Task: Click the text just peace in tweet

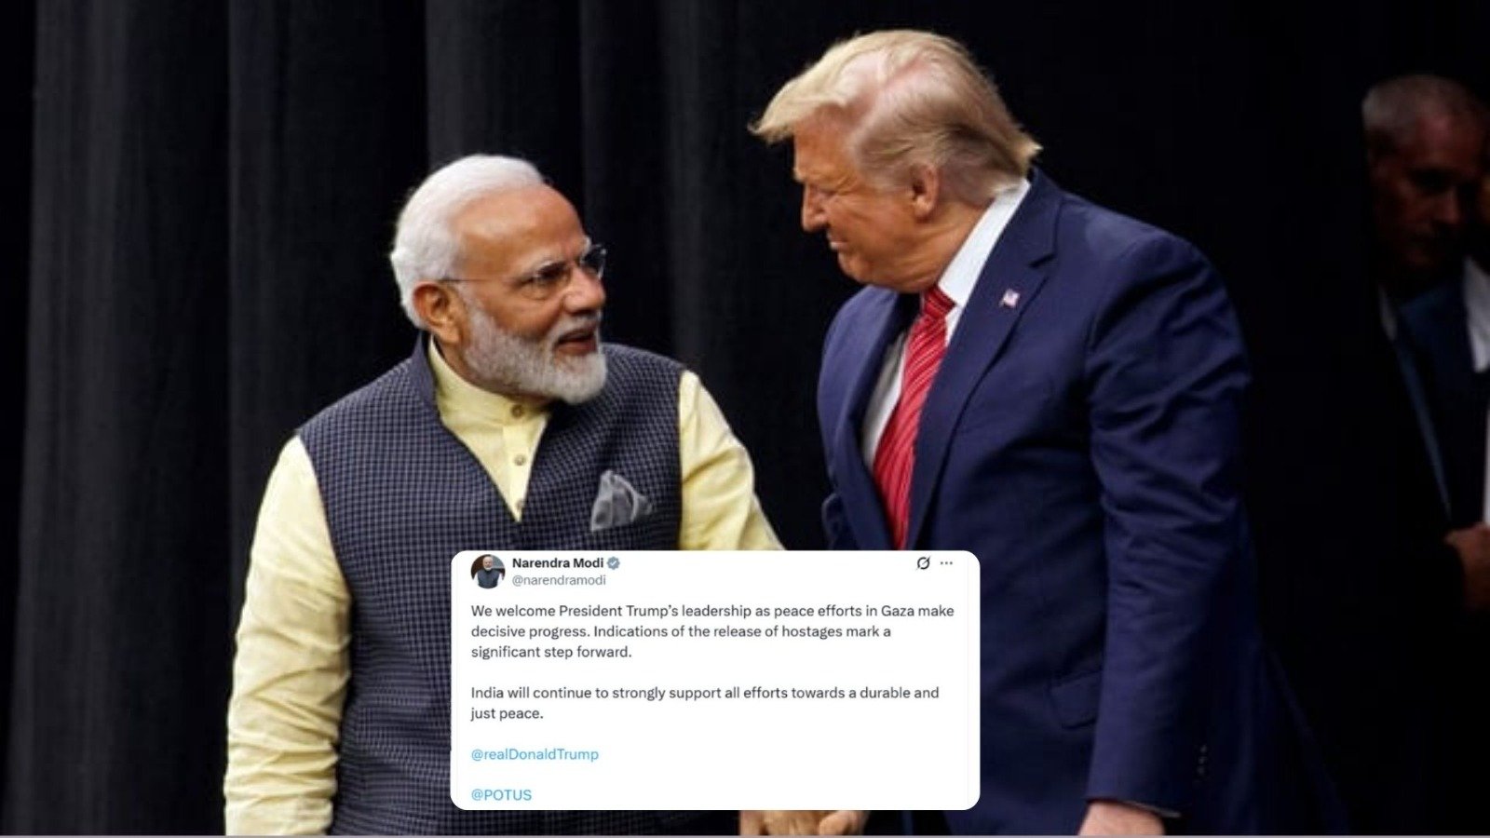Action: coord(507,714)
